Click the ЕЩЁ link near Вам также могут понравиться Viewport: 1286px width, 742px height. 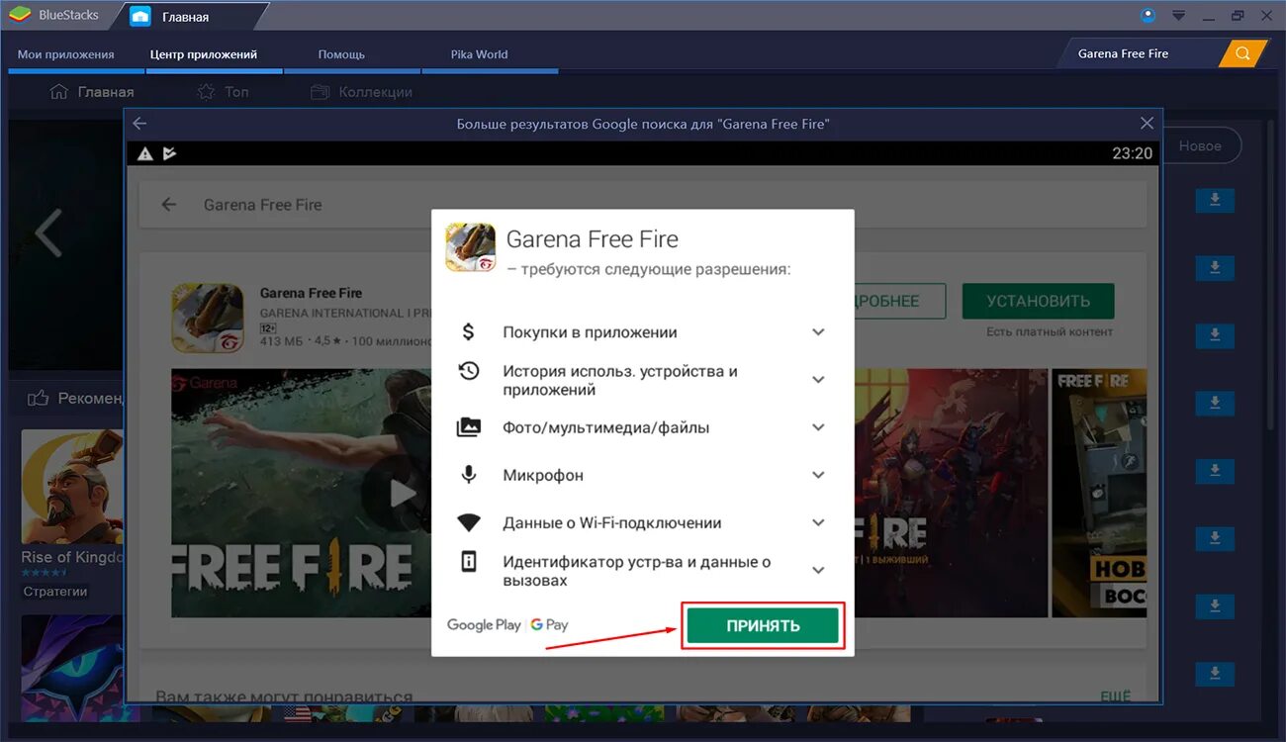1116,696
